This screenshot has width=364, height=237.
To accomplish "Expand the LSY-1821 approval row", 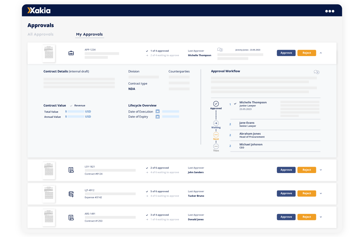I will point(321,170).
